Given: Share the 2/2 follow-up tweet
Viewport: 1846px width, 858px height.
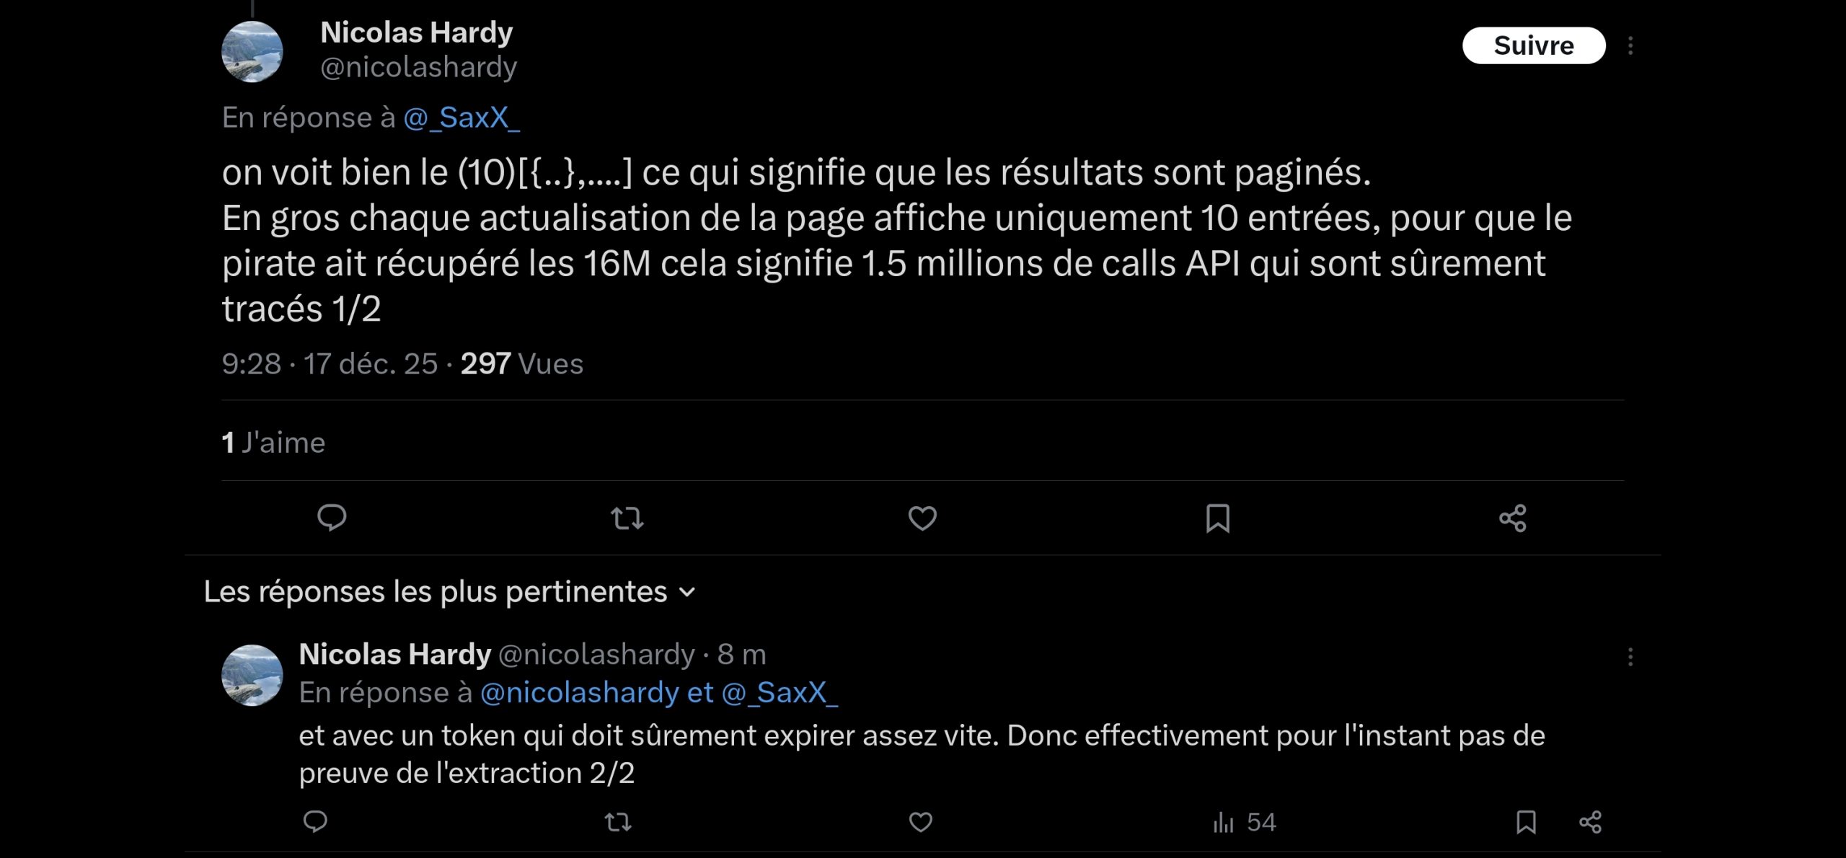Looking at the screenshot, I should [1590, 821].
